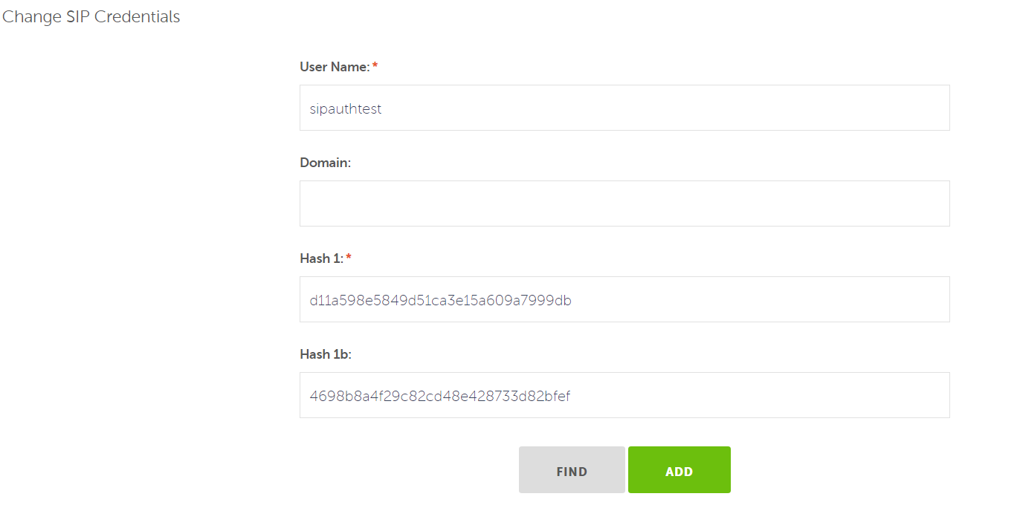1020x508 pixels.
Task: Click the 'sipauthtest' text in User Name
Action: pyautogui.click(x=346, y=108)
